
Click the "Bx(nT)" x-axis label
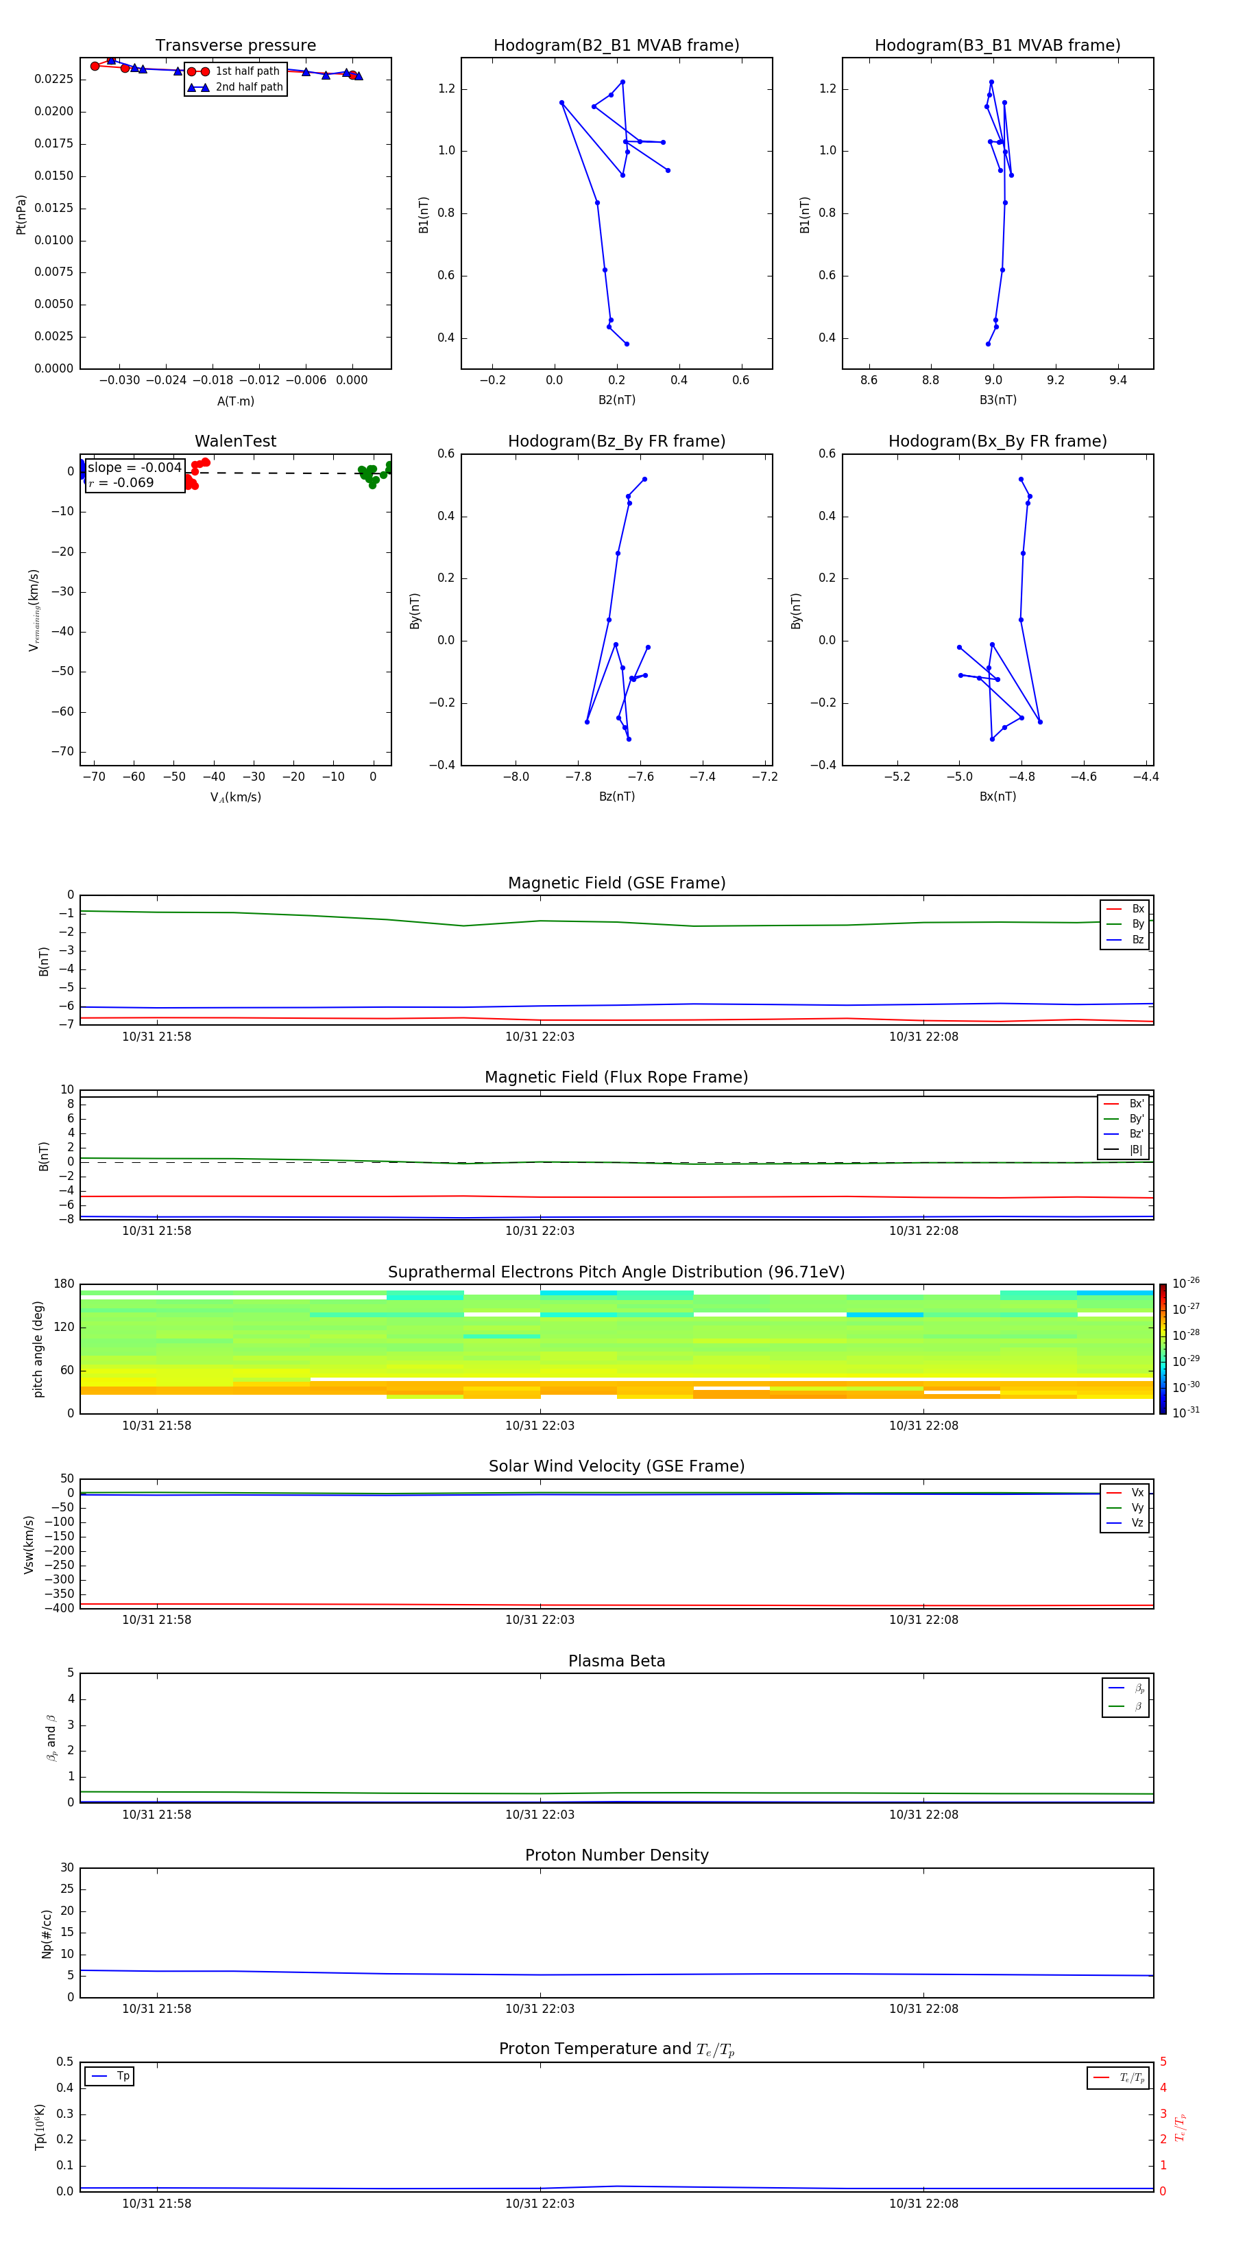(x=997, y=797)
